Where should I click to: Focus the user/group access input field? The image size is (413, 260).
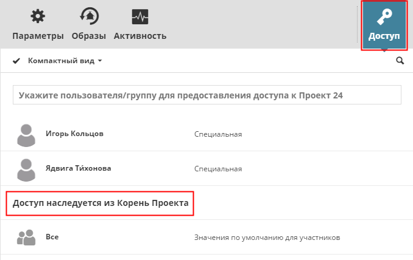[206, 95]
